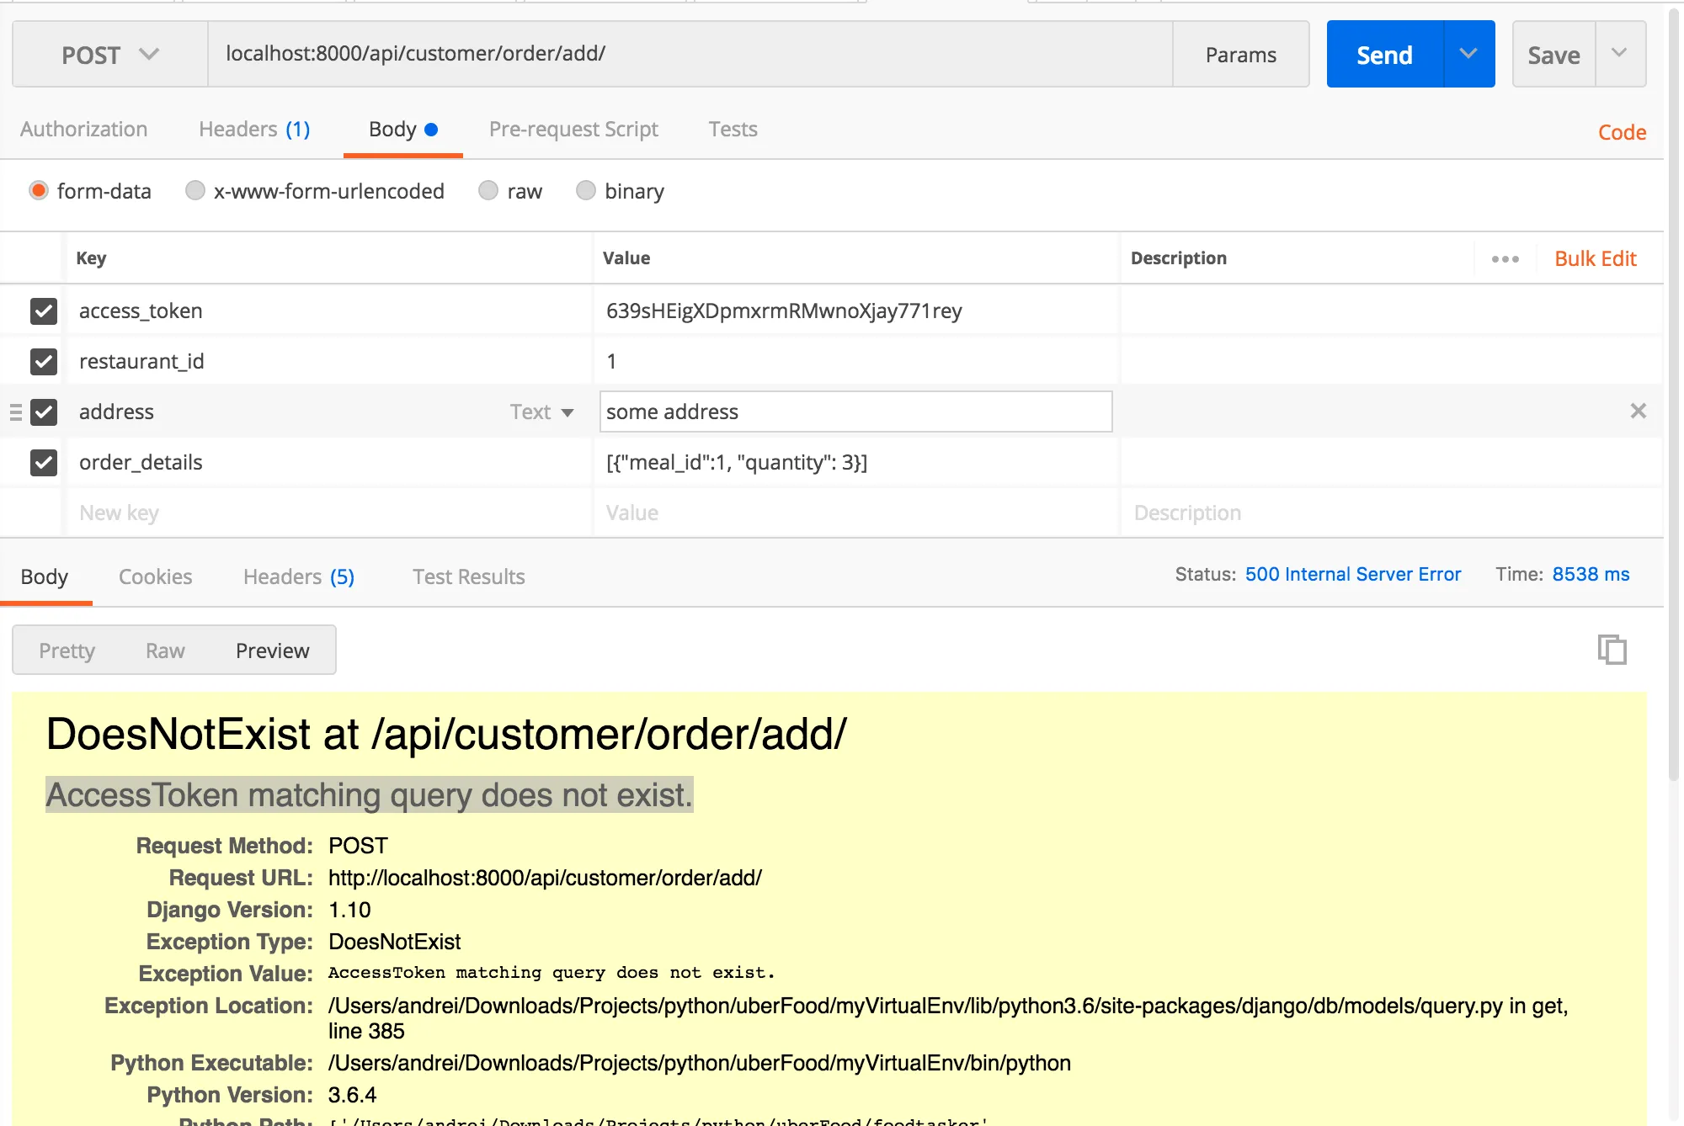Click the three-dots column options icon
Image resolution: width=1684 pixels, height=1126 pixels.
coord(1505,259)
